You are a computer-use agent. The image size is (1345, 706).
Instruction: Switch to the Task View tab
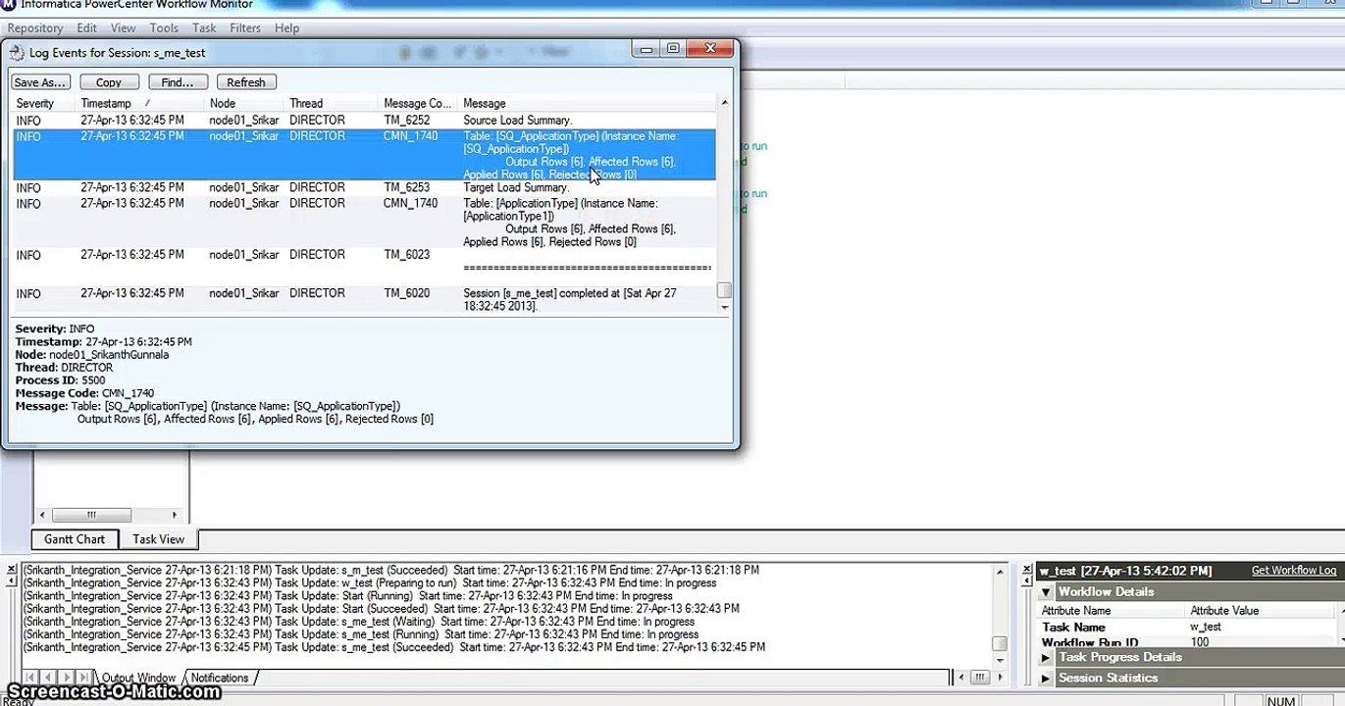click(x=159, y=539)
